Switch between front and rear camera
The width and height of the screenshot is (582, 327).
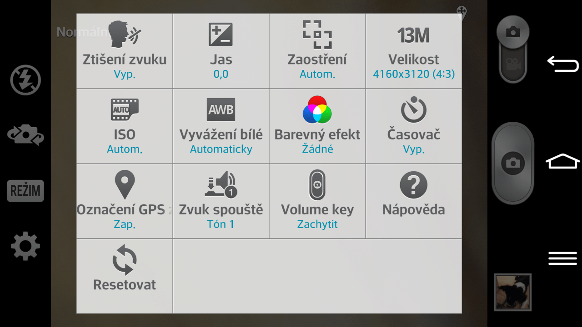(25, 136)
